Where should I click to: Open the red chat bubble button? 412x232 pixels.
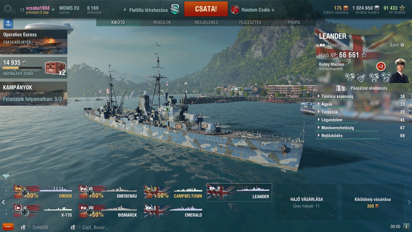(8, 227)
